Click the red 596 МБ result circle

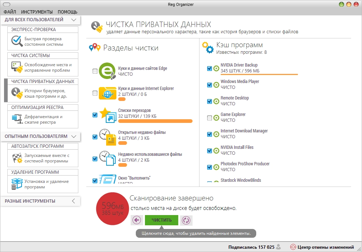113,208
